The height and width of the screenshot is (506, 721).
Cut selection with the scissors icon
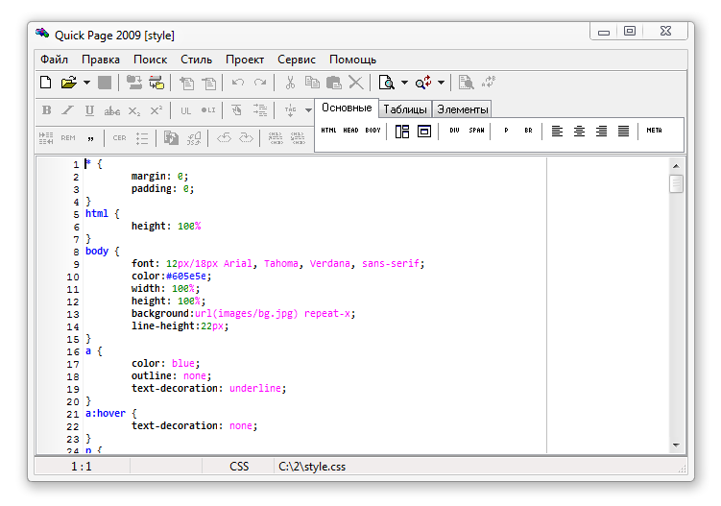[x=290, y=83]
